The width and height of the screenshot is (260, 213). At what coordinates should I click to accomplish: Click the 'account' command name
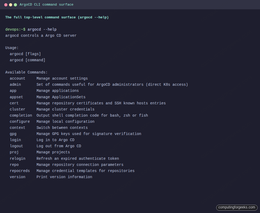coord(18,79)
